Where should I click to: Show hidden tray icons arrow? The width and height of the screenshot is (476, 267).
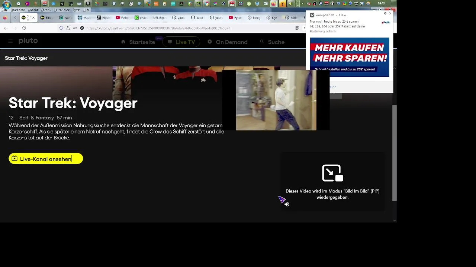(x=302, y=4)
